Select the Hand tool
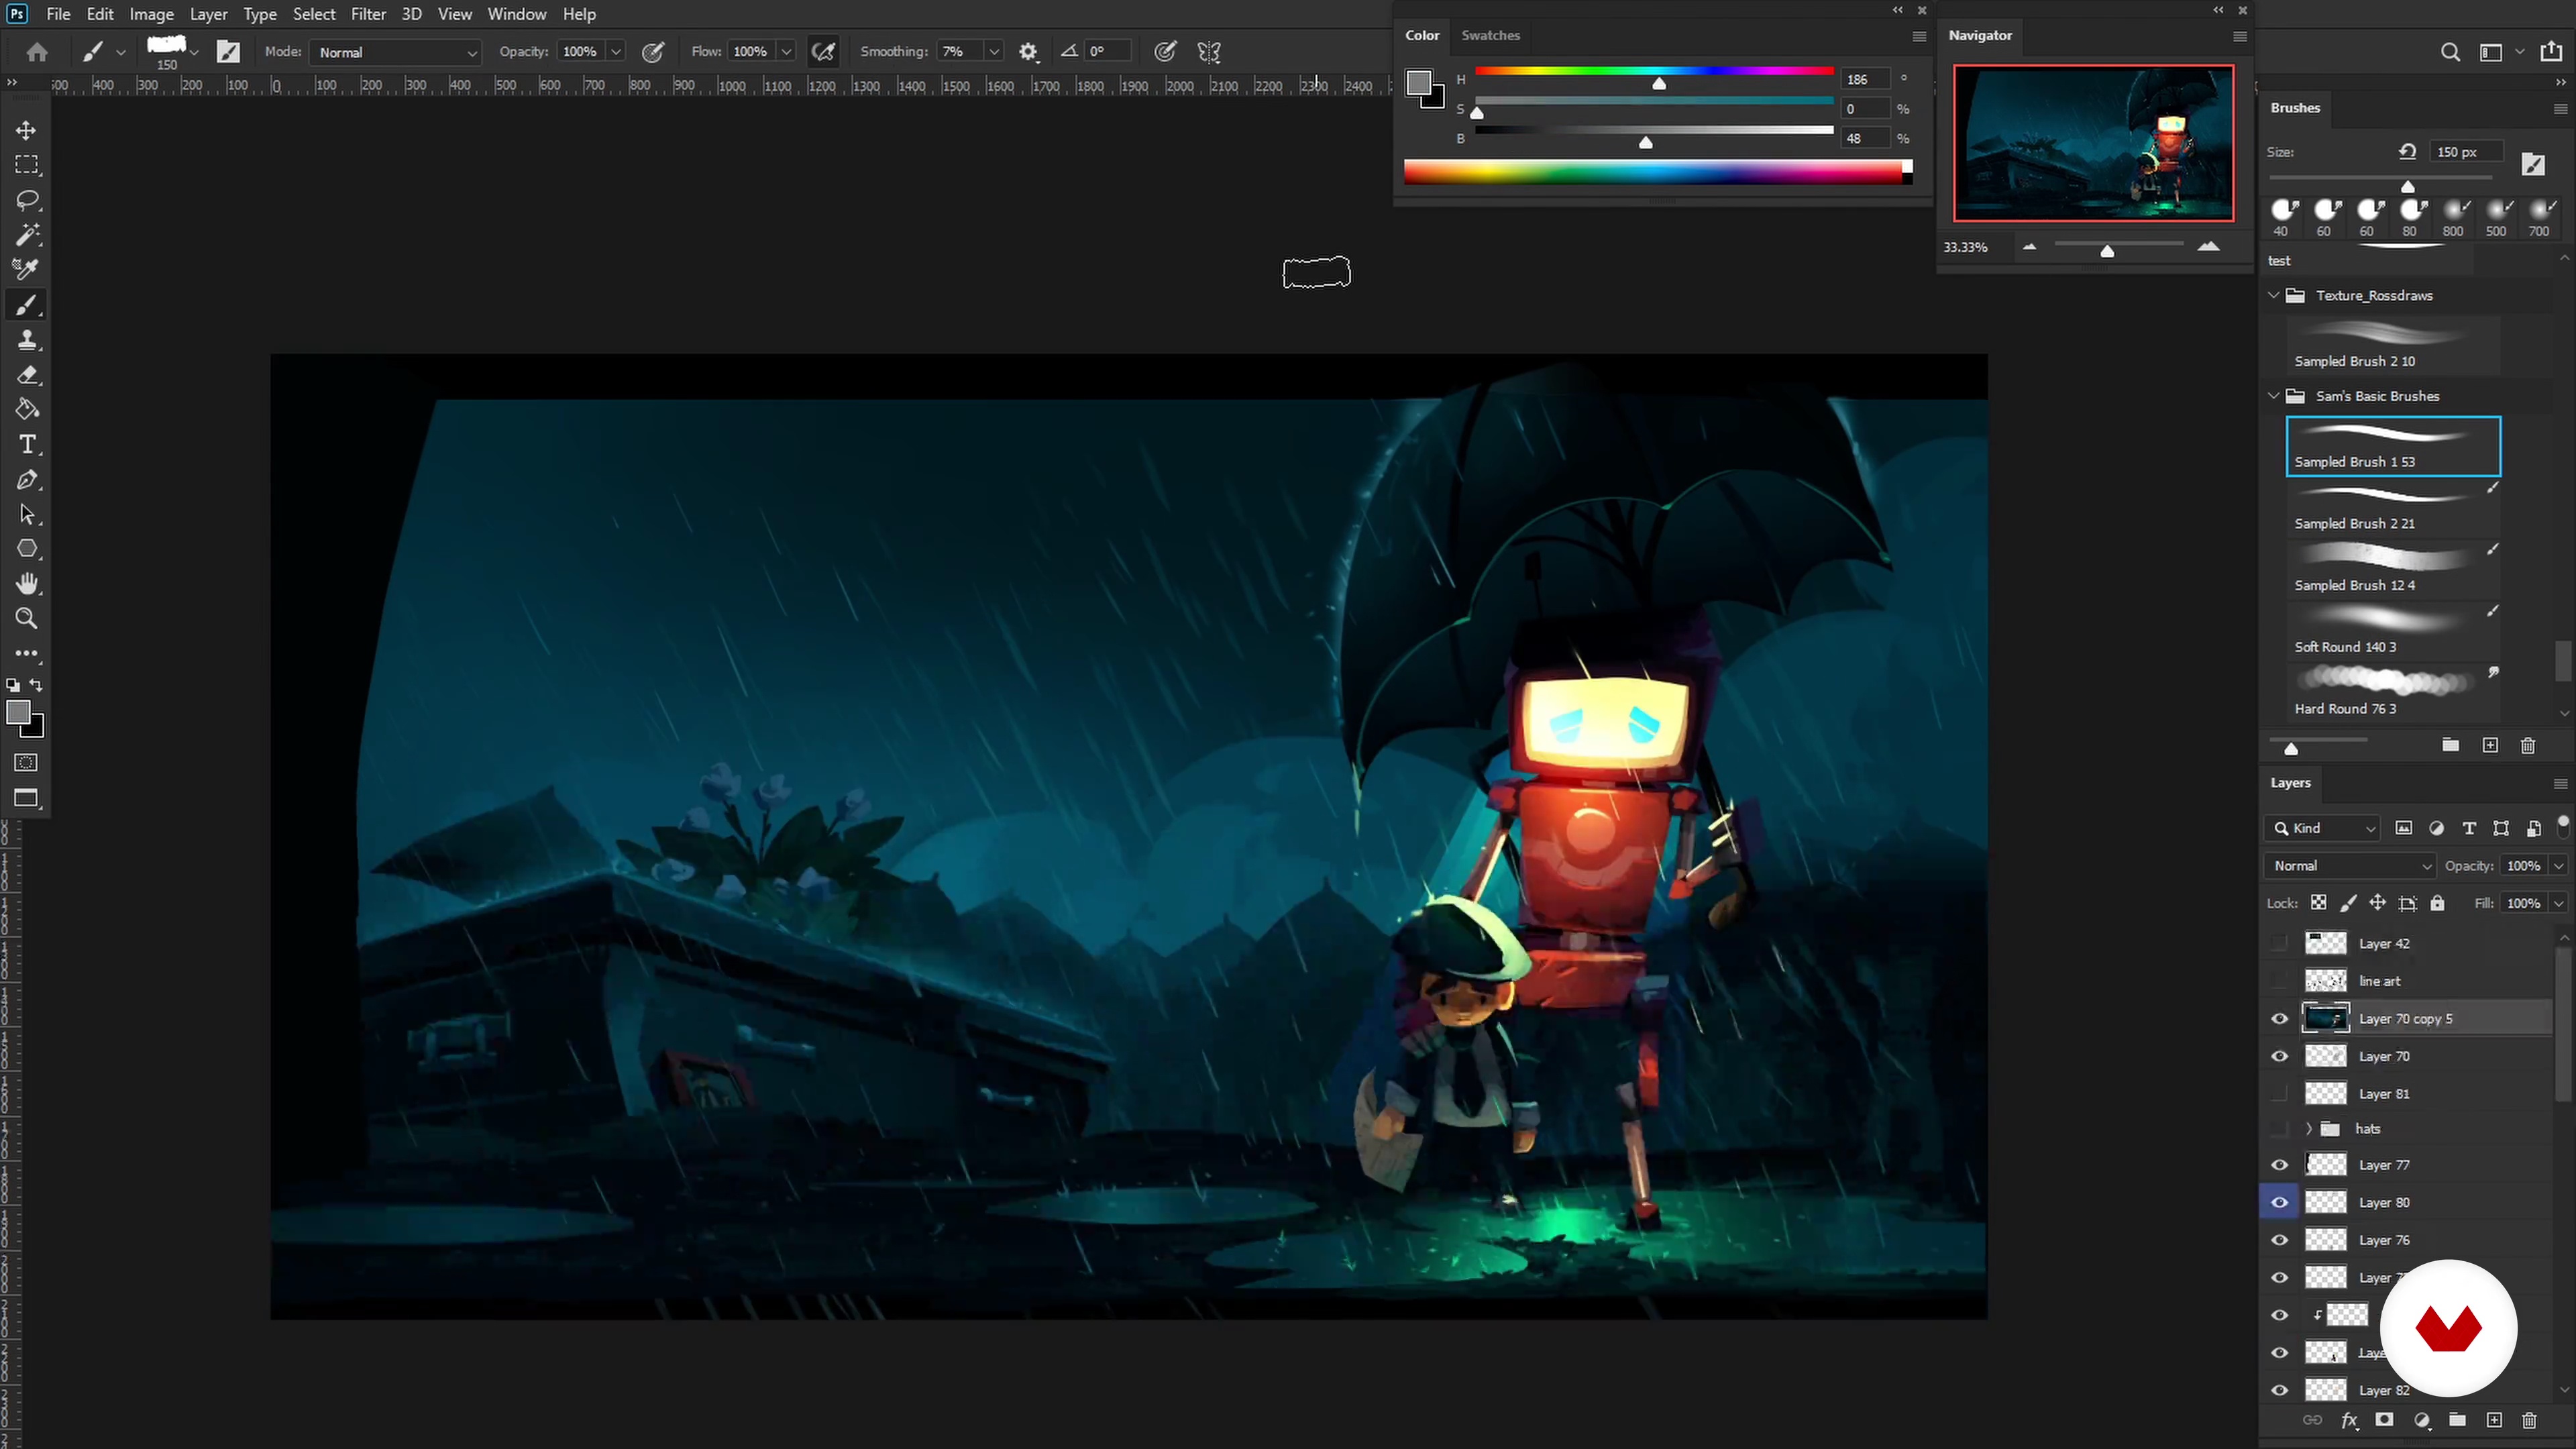 [27, 583]
